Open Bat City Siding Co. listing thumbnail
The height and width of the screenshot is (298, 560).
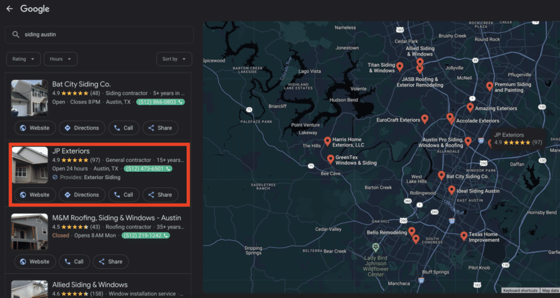(30, 98)
